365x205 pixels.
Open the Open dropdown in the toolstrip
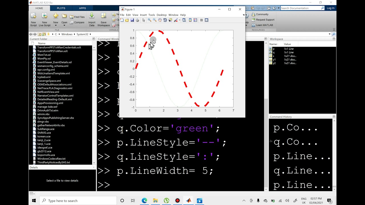point(64,25)
